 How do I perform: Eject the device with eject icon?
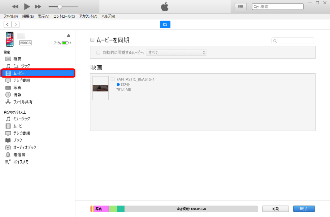tap(69, 35)
